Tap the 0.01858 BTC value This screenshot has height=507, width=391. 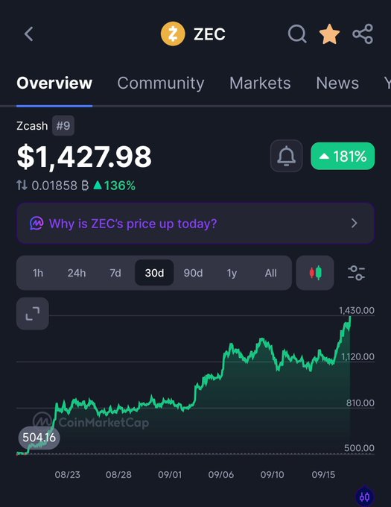pyautogui.click(x=60, y=186)
